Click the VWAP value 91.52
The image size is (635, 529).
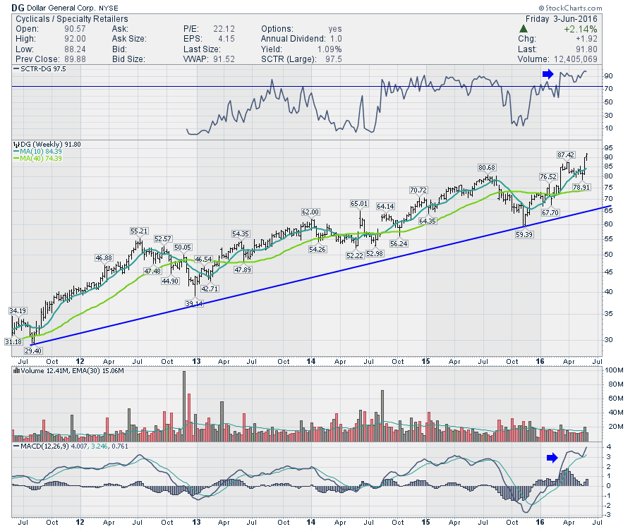224,59
